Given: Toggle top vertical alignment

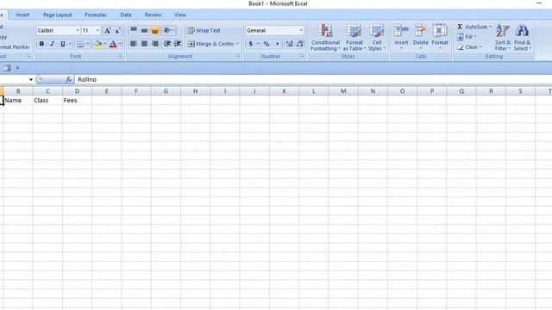Looking at the screenshot, I should pos(134,31).
